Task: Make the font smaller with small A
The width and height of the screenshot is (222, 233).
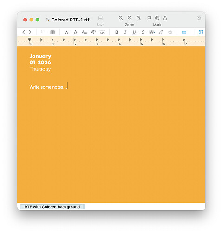Action: point(66,32)
